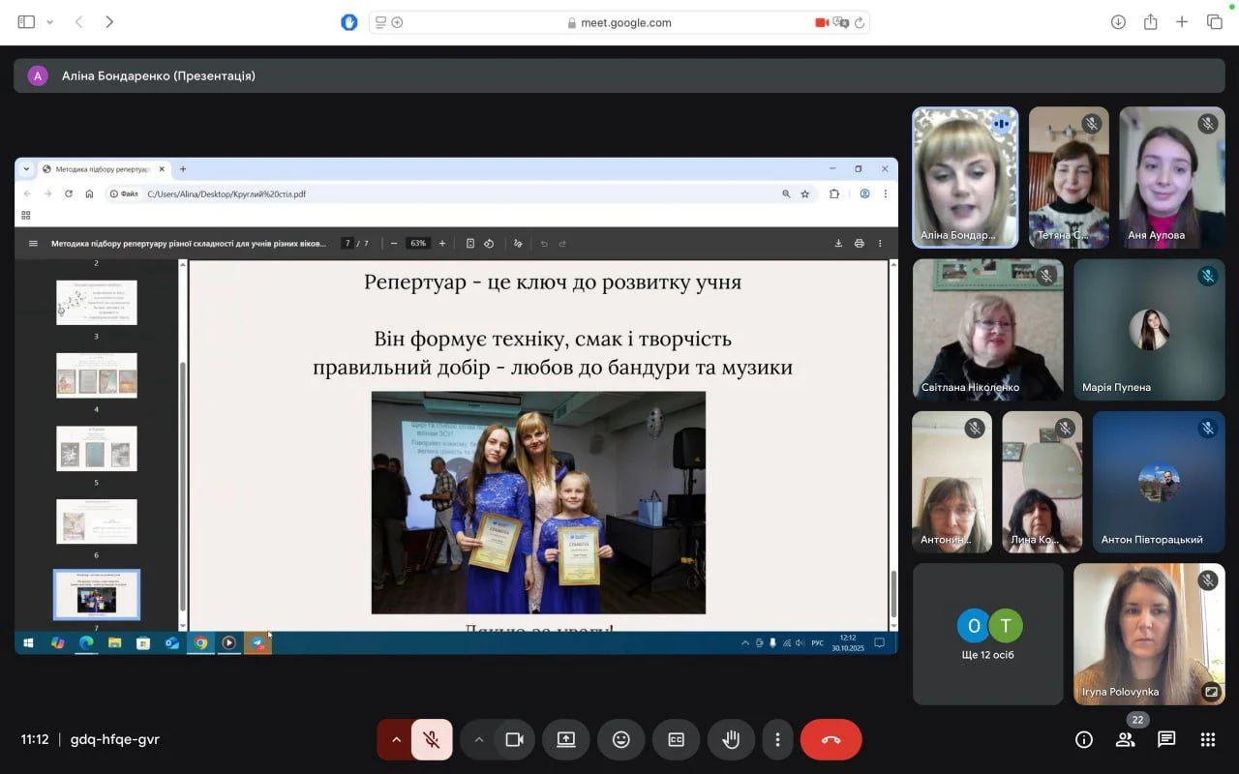The image size is (1239, 774).
Task: Click the share screen button
Action: tap(566, 740)
